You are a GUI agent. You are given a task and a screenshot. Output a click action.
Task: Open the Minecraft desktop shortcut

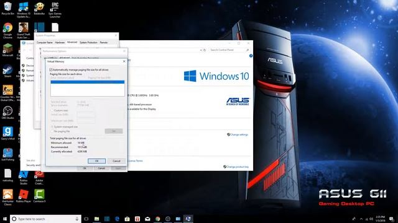pyautogui.click(x=7, y=50)
